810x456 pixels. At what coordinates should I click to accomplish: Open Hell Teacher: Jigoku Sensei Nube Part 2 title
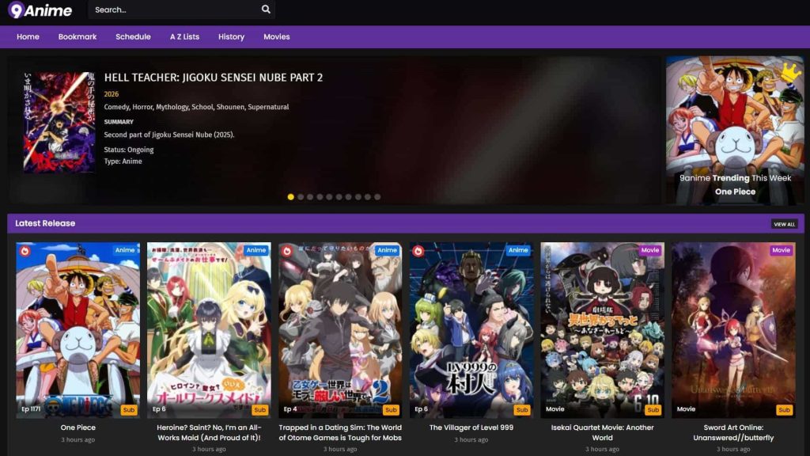[x=214, y=78]
